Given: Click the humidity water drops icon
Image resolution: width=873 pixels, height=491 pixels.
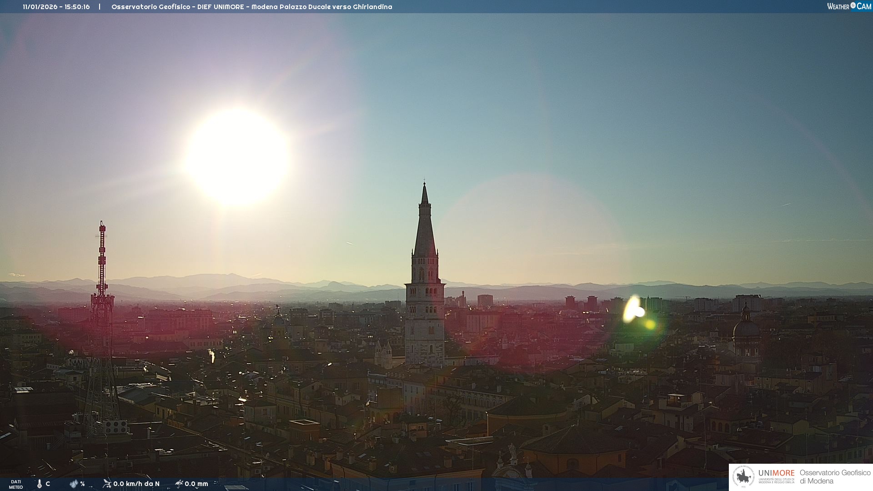Looking at the screenshot, I should pyautogui.click(x=74, y=484).
